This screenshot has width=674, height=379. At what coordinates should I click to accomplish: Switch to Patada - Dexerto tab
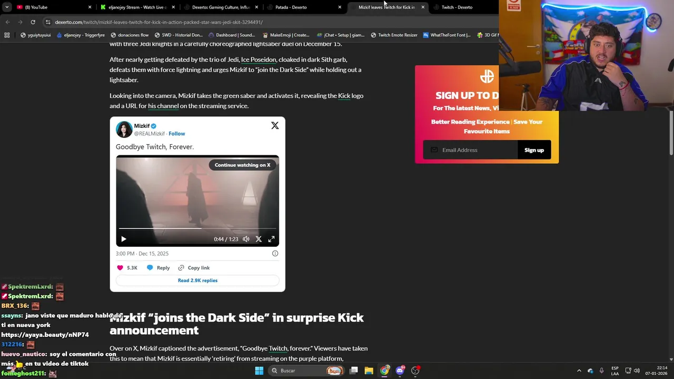304,7
